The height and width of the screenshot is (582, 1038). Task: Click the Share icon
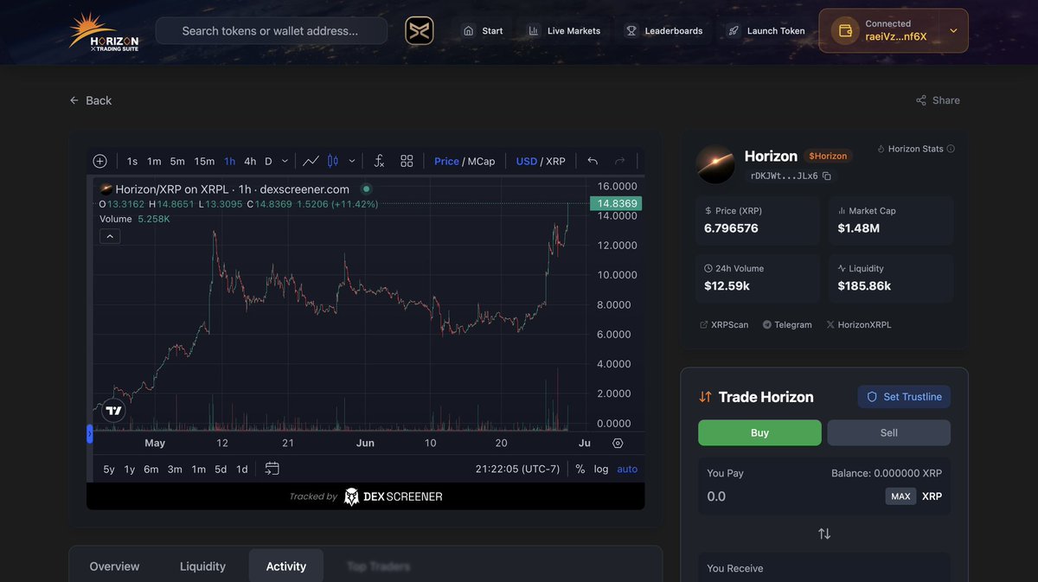(921, 100)
